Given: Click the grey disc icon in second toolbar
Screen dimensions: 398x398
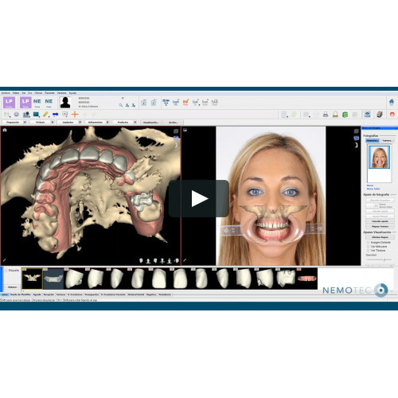Looking at the screenshot, I should click(17, 115).
